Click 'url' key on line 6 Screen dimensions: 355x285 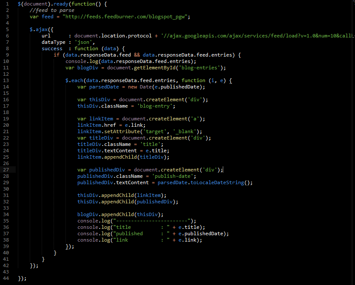(46, 36)
